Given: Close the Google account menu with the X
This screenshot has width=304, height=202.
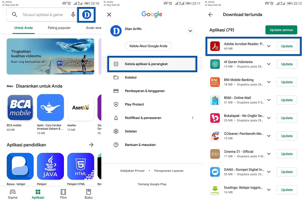Looking at the screenshot, I should [x=109, y=14].
